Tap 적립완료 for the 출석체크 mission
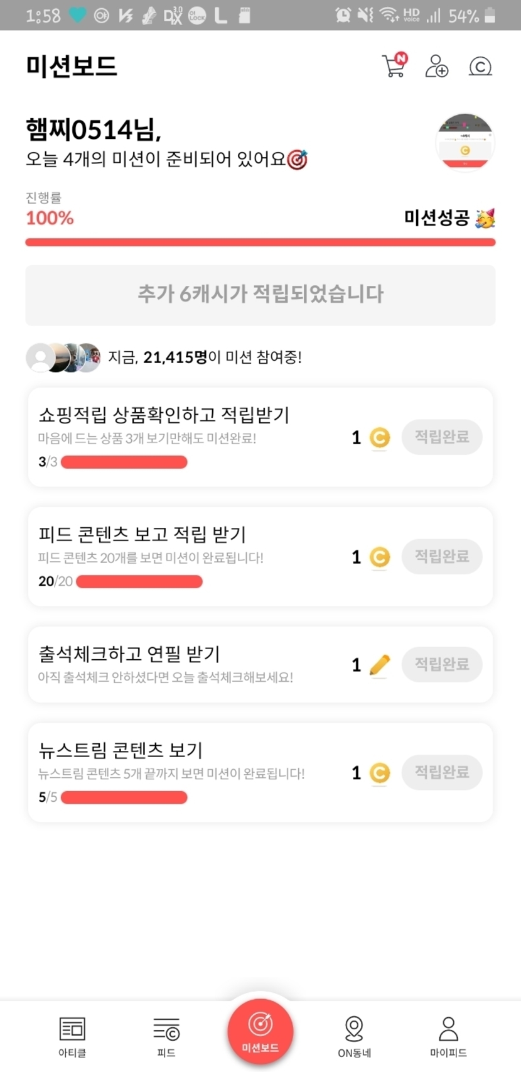521x1072 pixels. (442, 664)
